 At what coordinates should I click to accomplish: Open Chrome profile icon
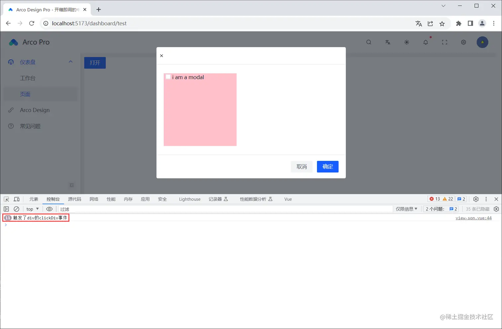(482, 23)
